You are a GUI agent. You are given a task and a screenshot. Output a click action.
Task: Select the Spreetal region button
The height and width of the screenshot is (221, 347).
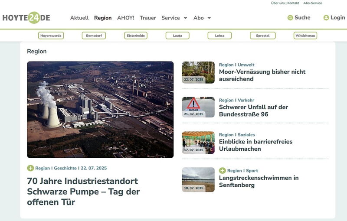pos(263,36)
